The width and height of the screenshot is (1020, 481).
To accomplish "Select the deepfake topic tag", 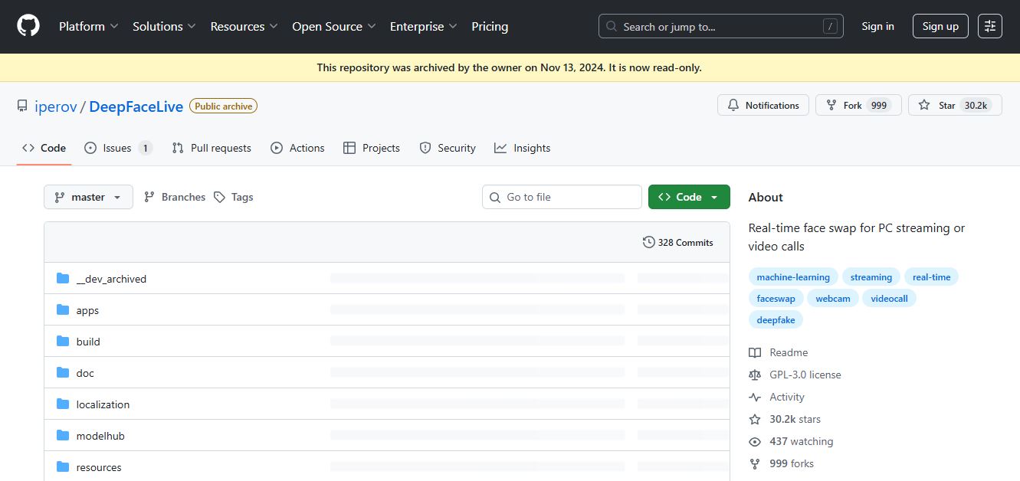I will click(x=776, y=320).
